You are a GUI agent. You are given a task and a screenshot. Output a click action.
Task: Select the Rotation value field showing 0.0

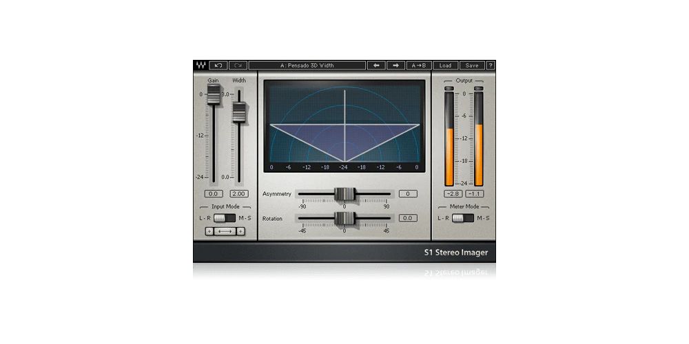click(408, 218)
